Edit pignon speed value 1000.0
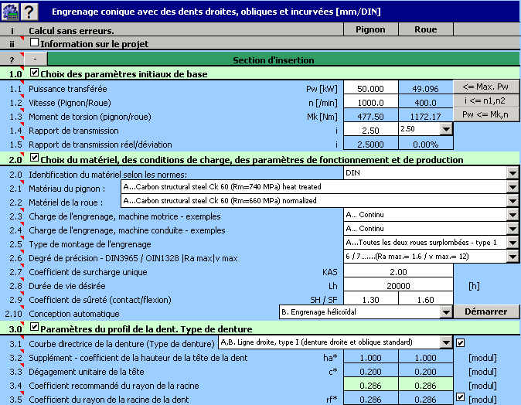This screenshot has height=405, width=521. pyautogui.click(x=371, y=102)
